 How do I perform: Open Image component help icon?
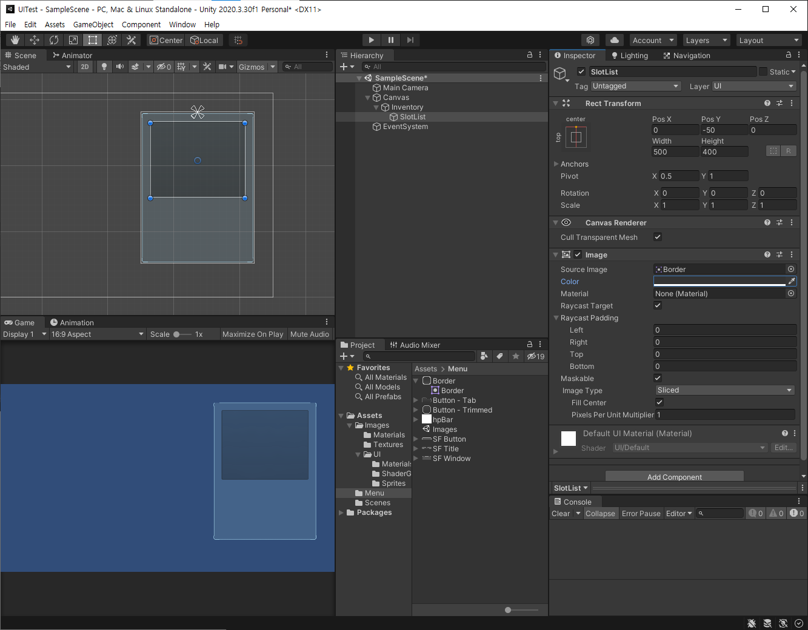767,254
